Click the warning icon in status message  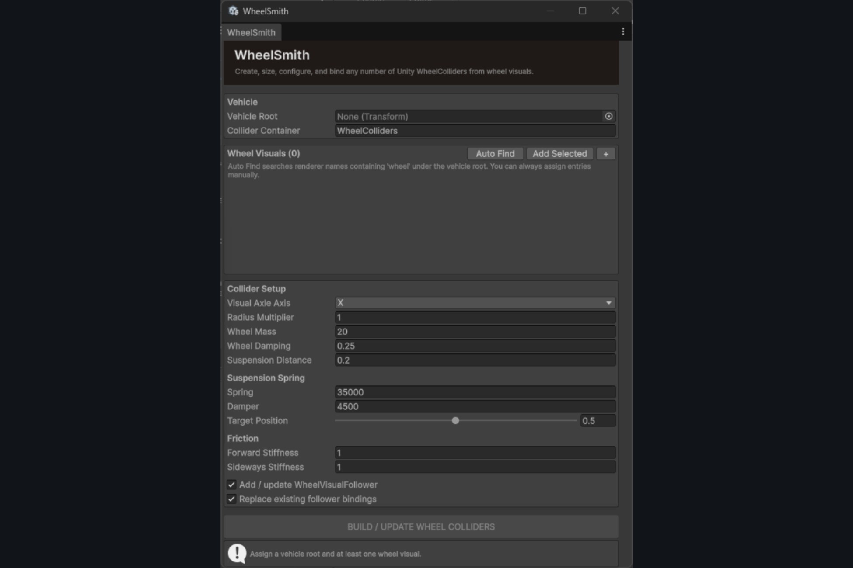[x=237, y=554]
